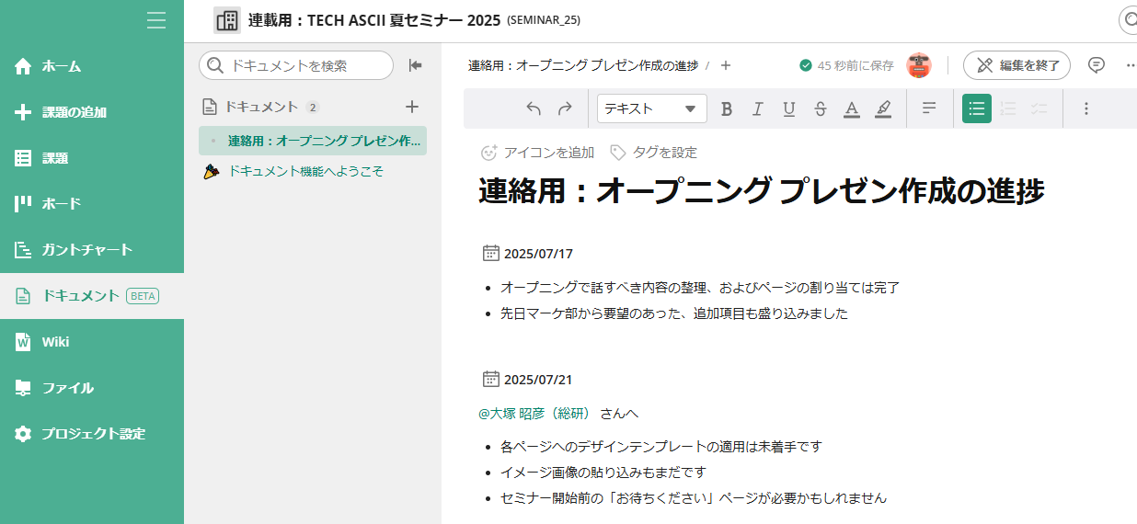The image size is (1137, 524).
Task: Open Wiki in the sidebar
Action: pos(92,342)
